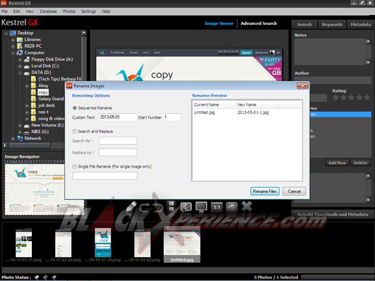Click the pencil edit icon in toolbar

[131, 206]
